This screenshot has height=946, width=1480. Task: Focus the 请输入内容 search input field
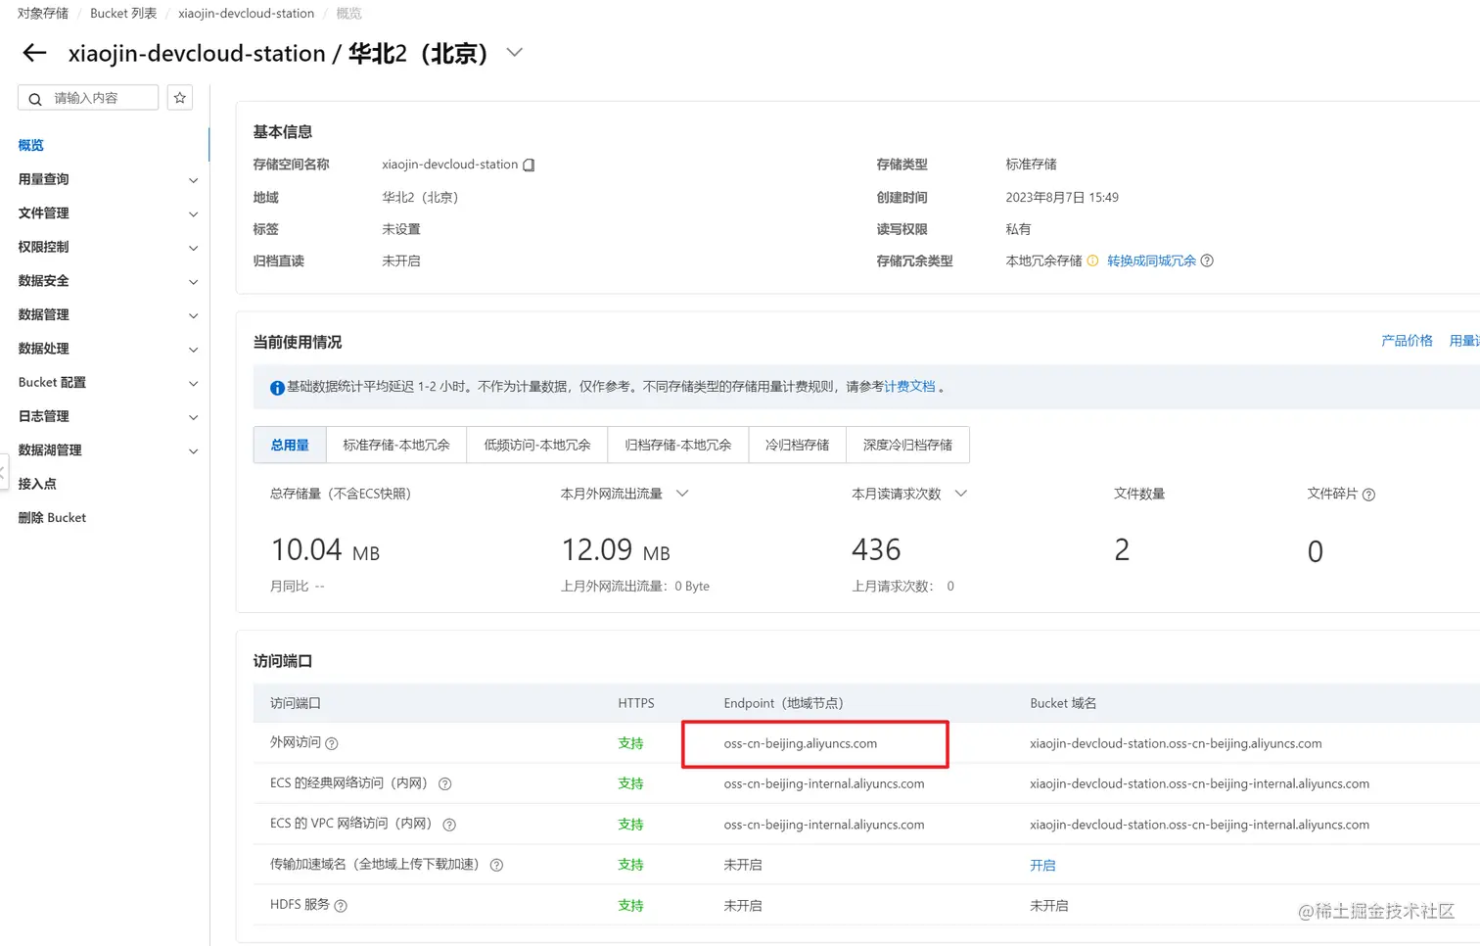point(88,98)
